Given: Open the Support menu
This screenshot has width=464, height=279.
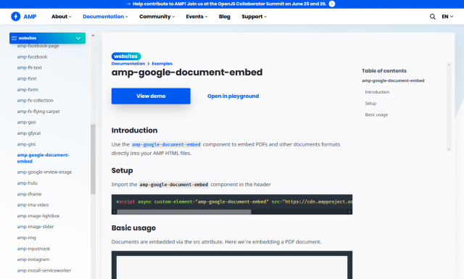Looking at the screenshot, I should 254,17.
